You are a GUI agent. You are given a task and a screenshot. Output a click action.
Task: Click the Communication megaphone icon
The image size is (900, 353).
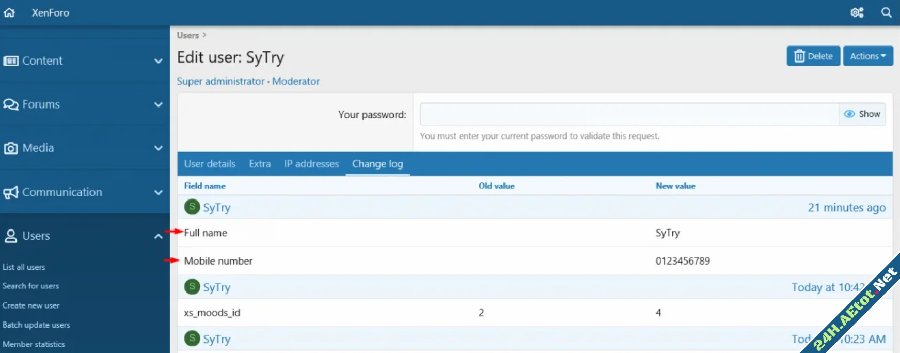pos(10,192)
